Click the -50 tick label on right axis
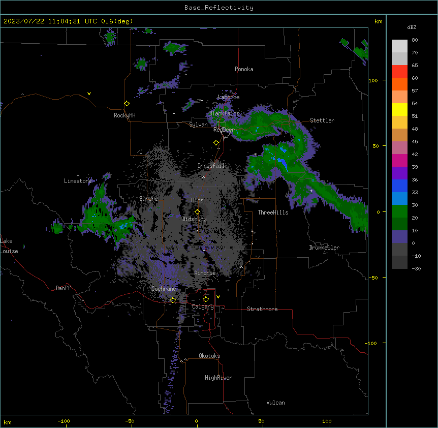 coord(373,278)
